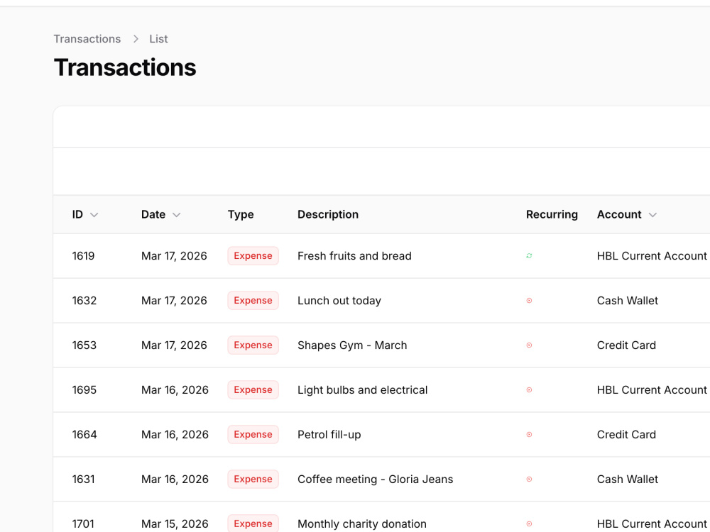Image resolution: width=710 pixels, height=532 pixels.
Task: Sort the table by ID column
Action: coord(84,214)
